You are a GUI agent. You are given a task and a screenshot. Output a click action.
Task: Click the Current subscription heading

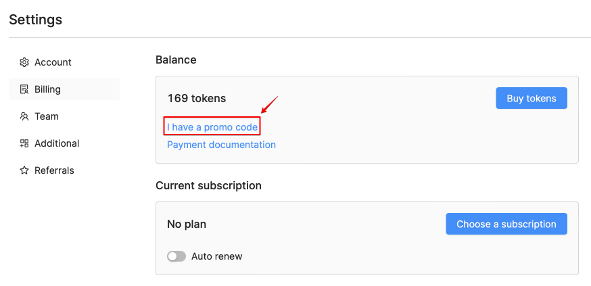208,186
